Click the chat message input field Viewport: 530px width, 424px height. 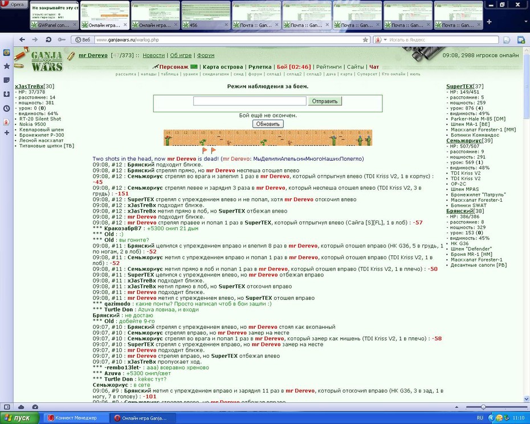250,101
